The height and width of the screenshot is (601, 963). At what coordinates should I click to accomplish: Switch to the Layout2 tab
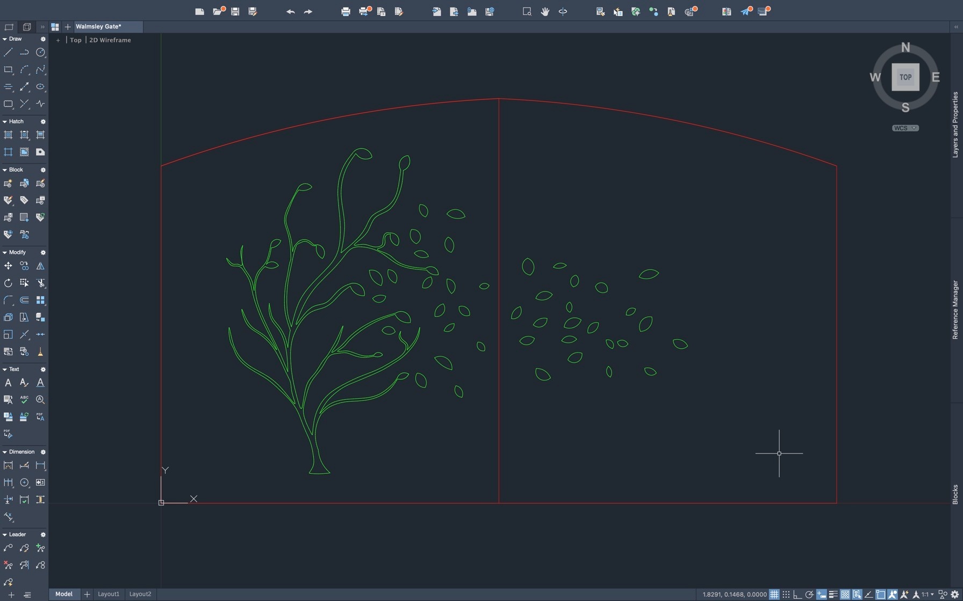tap(140, 594)
